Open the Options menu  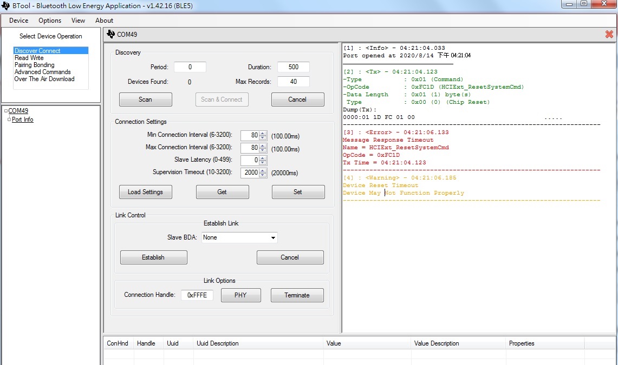coord(50,21)
